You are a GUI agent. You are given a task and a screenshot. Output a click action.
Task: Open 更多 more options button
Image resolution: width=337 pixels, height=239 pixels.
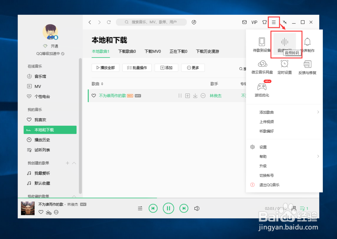[193, 68]
